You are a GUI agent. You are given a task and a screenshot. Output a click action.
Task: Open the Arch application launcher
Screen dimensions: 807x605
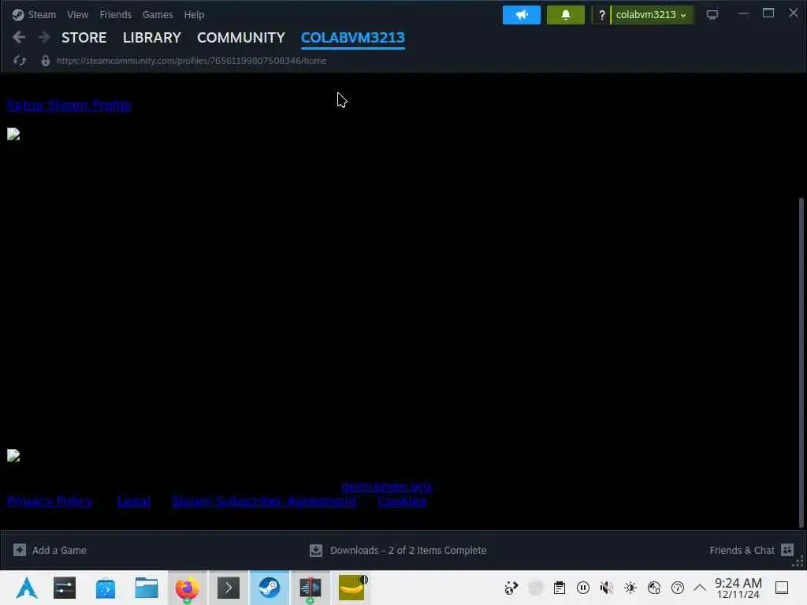(26, 588)
